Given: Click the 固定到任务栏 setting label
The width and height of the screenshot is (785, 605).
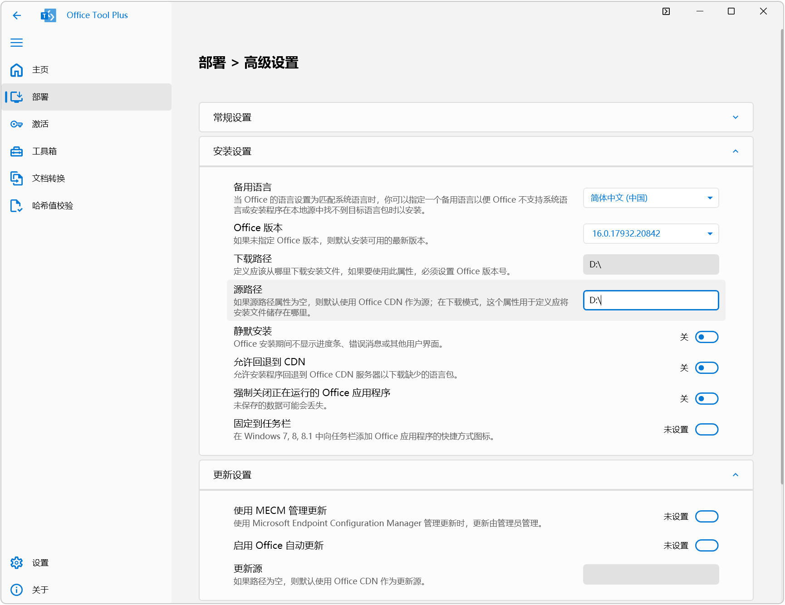Looking at the screenshot, I should (262, 424).
